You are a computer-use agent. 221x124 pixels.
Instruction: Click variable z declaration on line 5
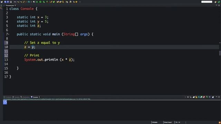click(x=38, y=26)
